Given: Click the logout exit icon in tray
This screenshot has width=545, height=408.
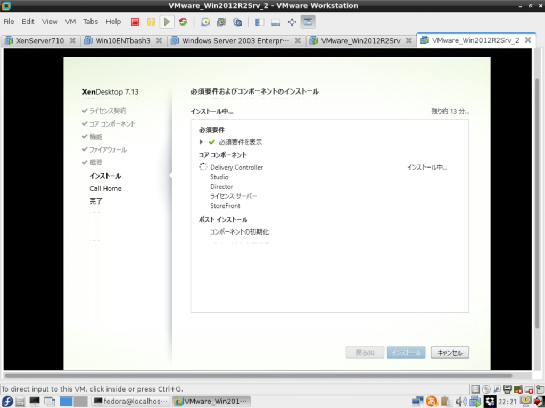Looking at the screenshot, I should (540, 402).
